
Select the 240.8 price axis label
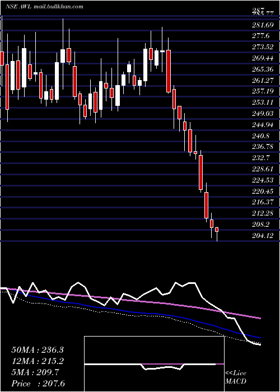(x=261, y=136)
